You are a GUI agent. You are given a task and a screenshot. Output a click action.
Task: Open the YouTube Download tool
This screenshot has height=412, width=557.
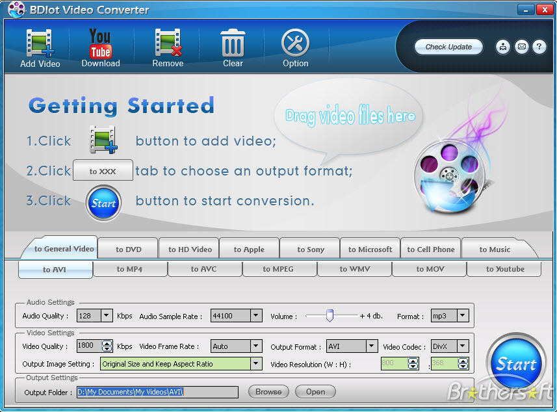pyautogui.click(x=101, y=48)
